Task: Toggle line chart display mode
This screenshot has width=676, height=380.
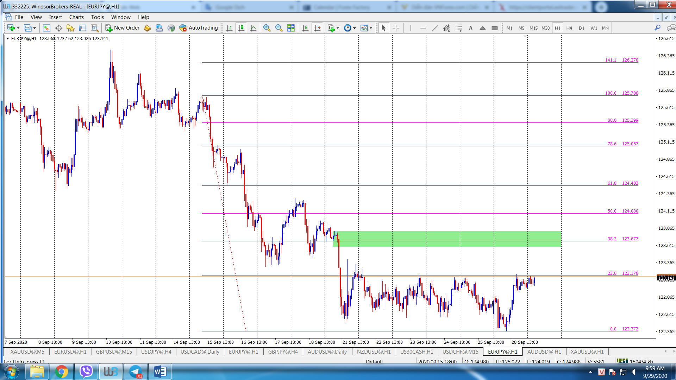Action: [x=253, y=28]
